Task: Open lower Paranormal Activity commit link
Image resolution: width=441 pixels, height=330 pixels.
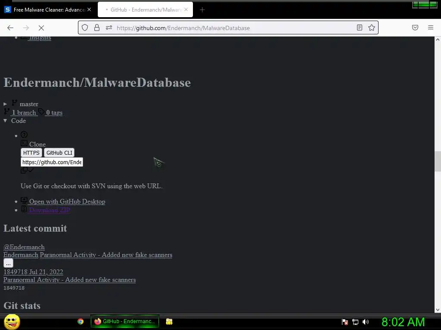Action: (x=69, y=280)
